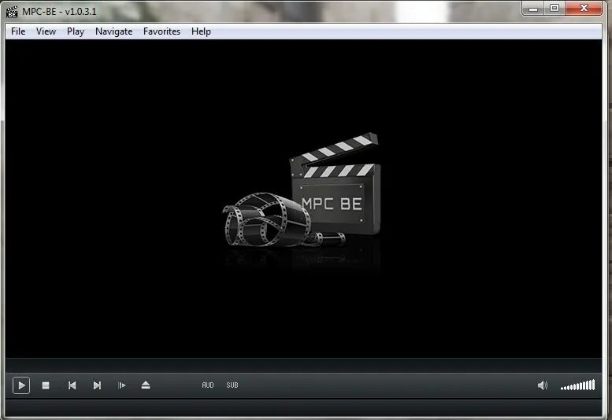Click the MPC-BE clapperboard icon in the title bar
Viewport: 612px width, 420px height.
(12, 12)
